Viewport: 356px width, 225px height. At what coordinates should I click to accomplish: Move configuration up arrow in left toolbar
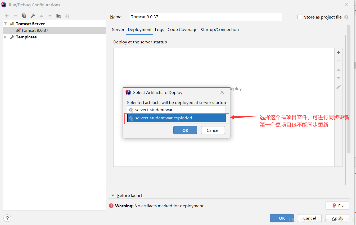(41, 16)
